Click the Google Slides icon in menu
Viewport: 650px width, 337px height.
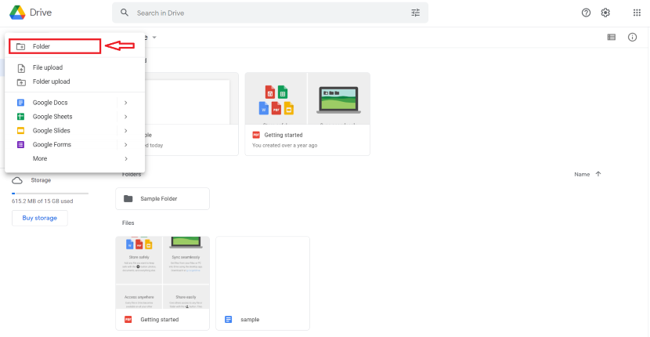pyautogui.click(x=20, y=131)
